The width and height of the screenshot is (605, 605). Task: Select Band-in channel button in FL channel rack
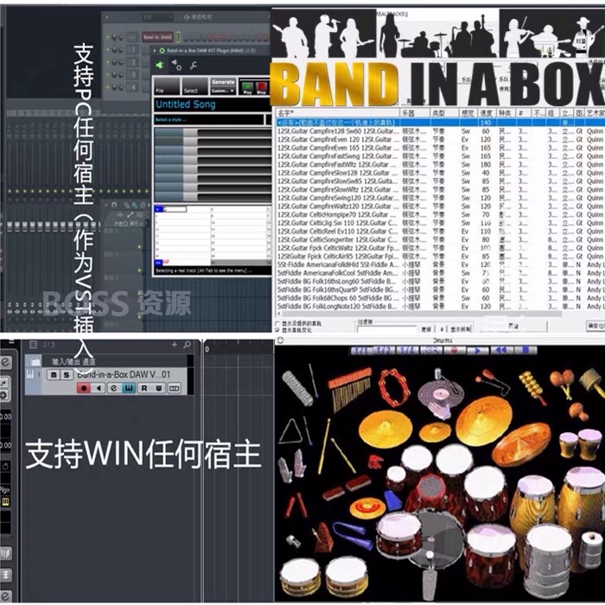click(157, 37)
